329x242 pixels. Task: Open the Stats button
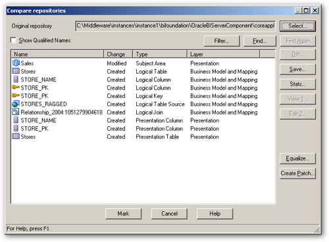click(x=297, y=84)
